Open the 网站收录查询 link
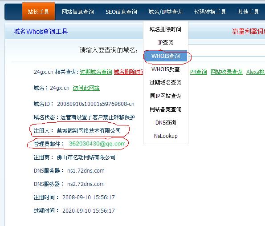Screen dimensions: 265x226 pyautogui.click(x=226, y=72)
